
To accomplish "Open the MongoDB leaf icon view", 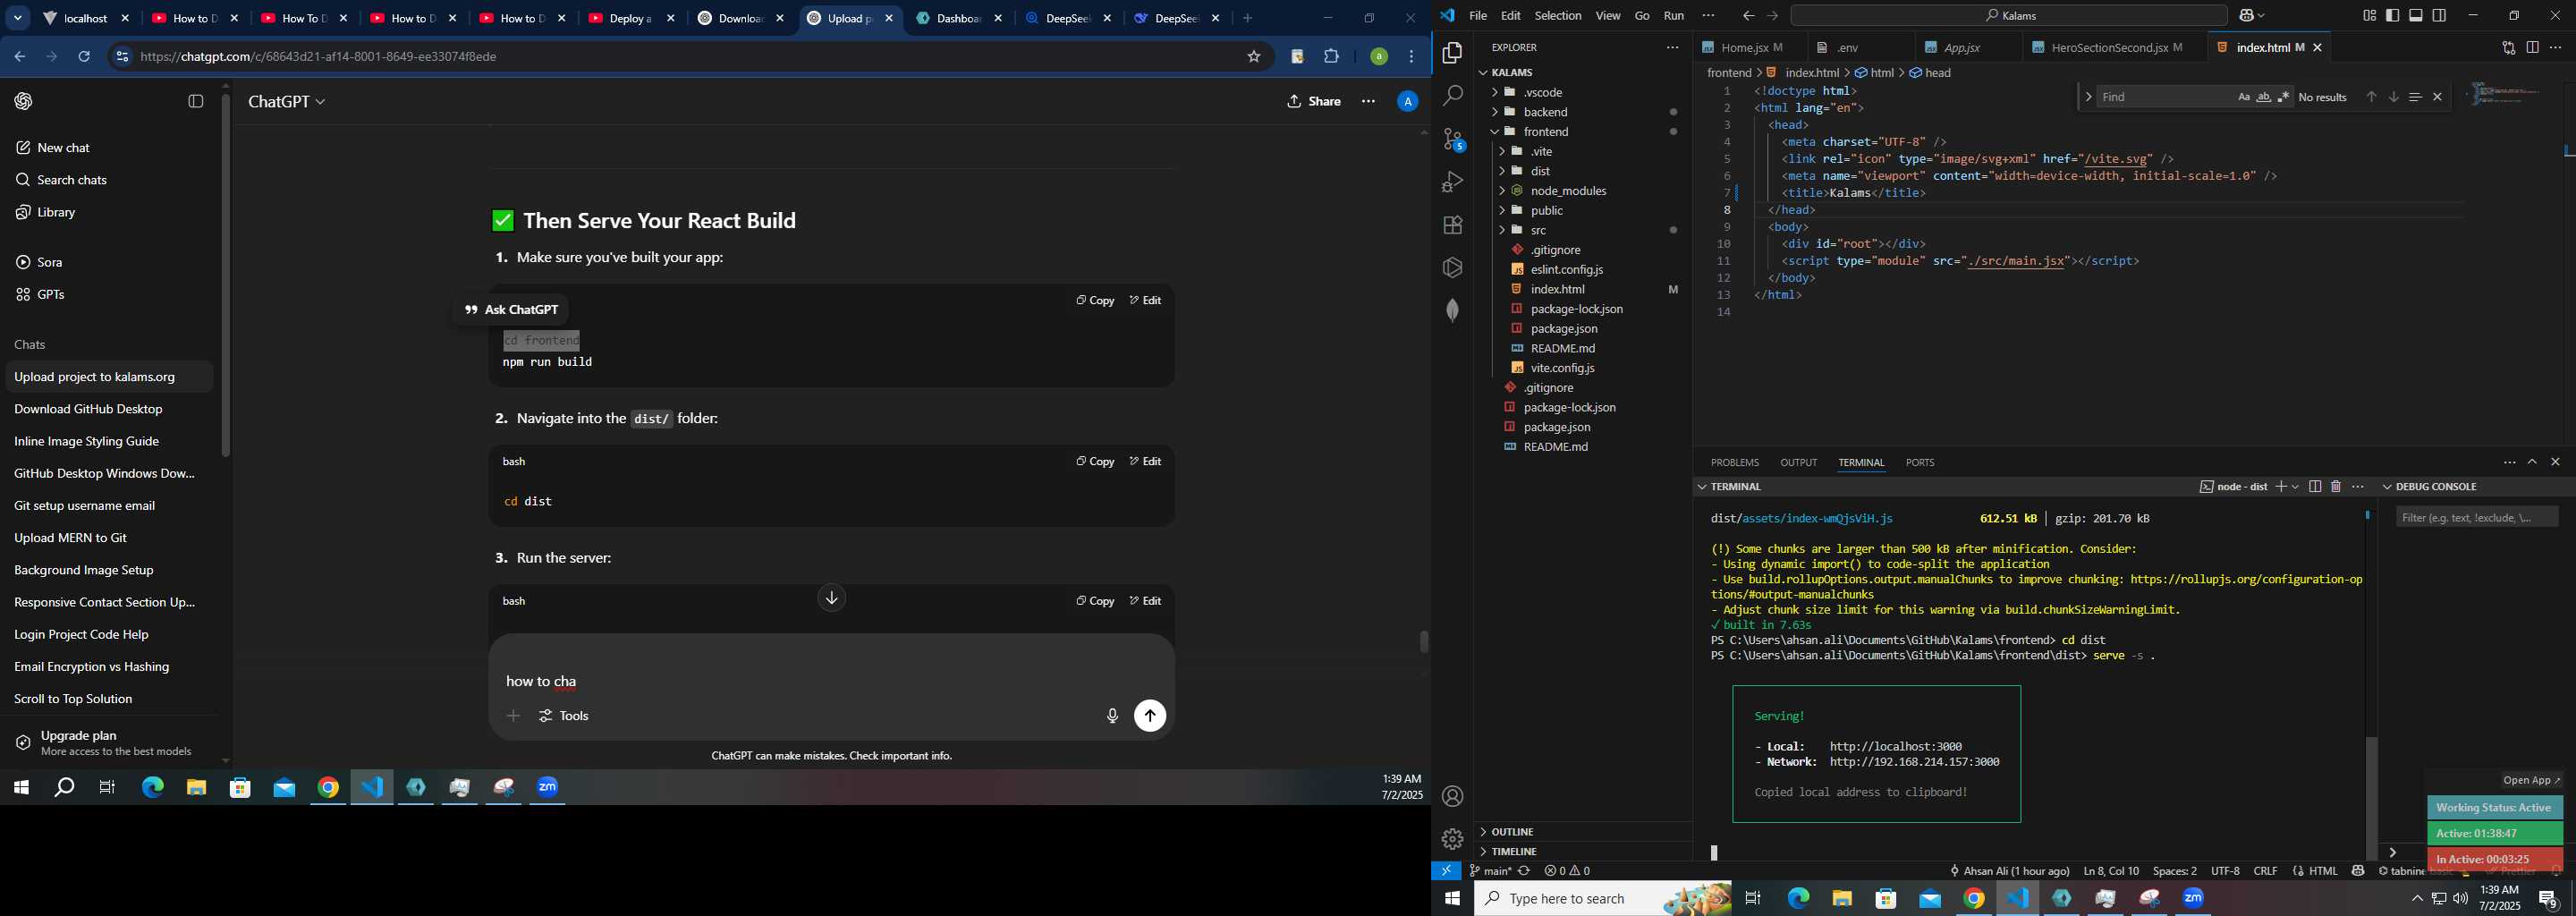I will point(1452,311).
